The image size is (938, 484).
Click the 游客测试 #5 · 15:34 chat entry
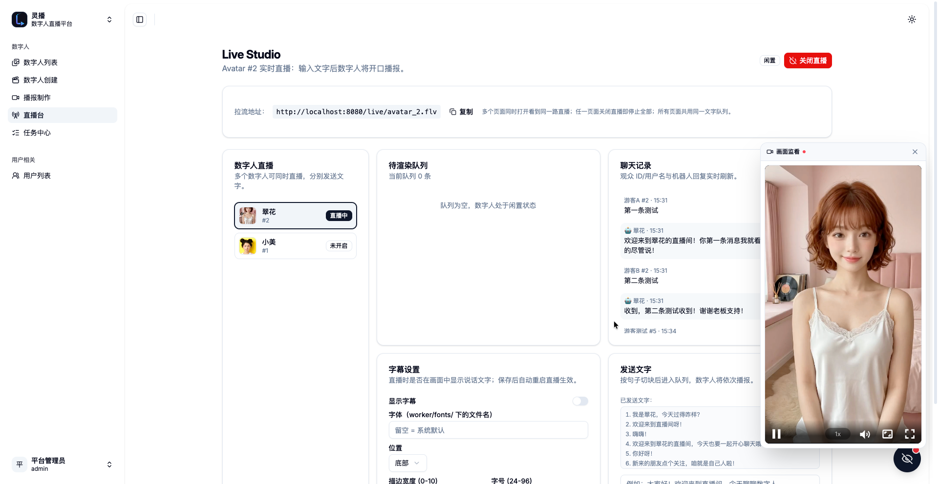point(650,331)
